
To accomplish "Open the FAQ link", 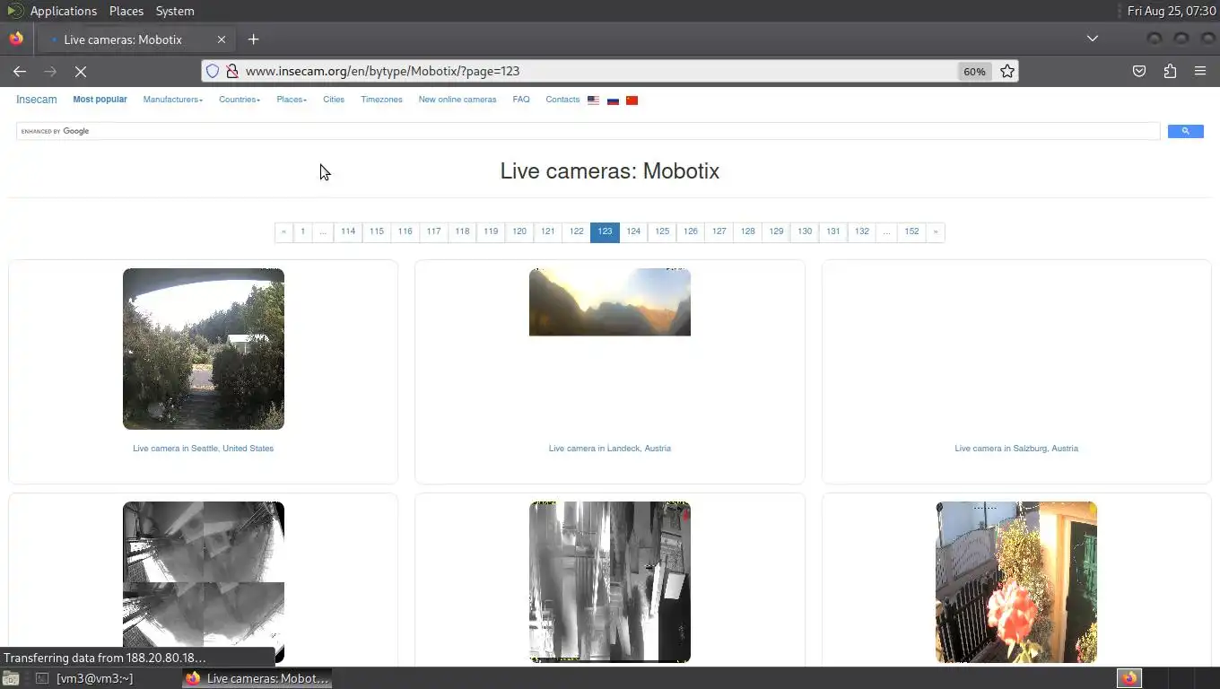I will tap(521, 100).
